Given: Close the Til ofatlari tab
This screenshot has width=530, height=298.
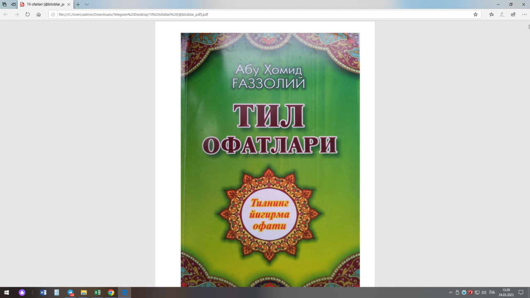Looking at the screenshot, I should (x=69, y=4).
